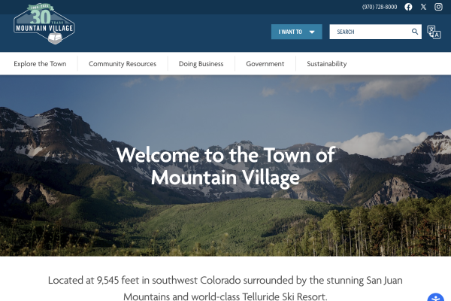Open the Facebook page icon
Screen dimensions: 451x301
pos(408,7)
